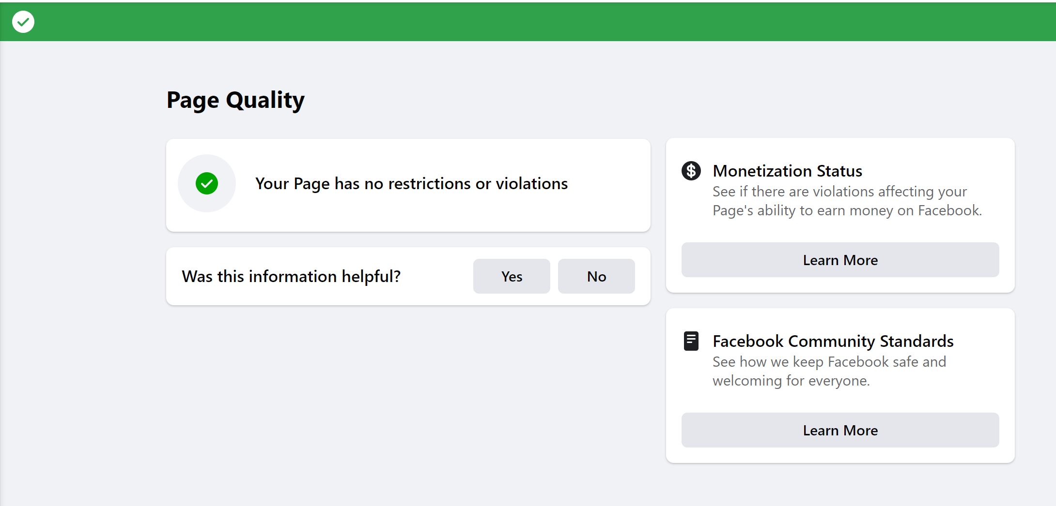Click the Monetization Status dollar icon

(691, 171)
